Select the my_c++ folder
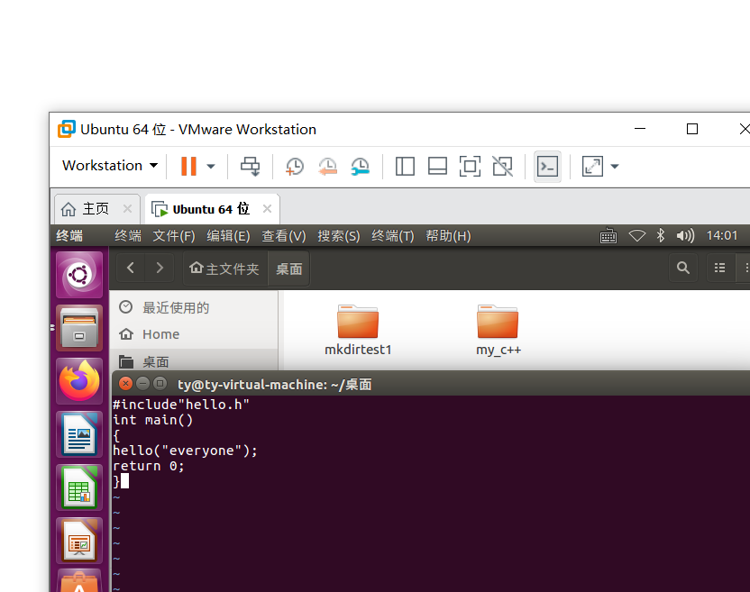750x592 pixels. click(498, 330)
